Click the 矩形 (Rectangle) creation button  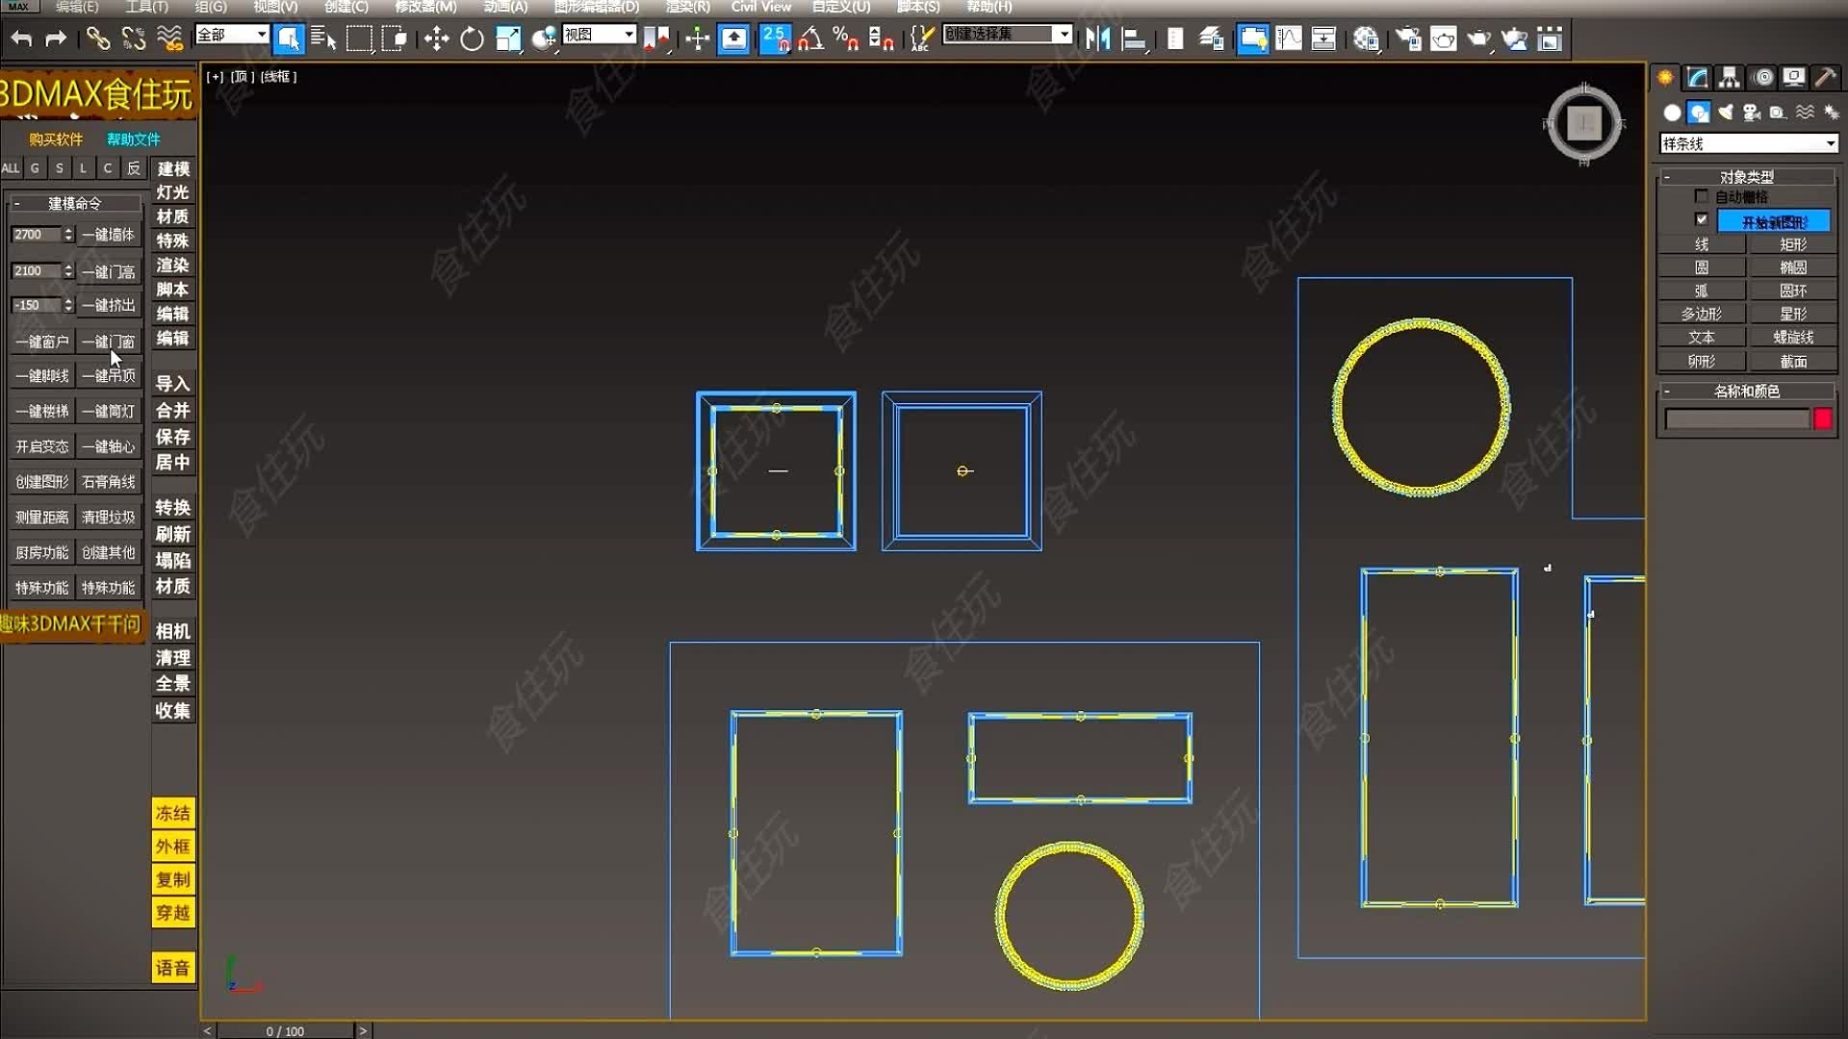point(1792,243)
